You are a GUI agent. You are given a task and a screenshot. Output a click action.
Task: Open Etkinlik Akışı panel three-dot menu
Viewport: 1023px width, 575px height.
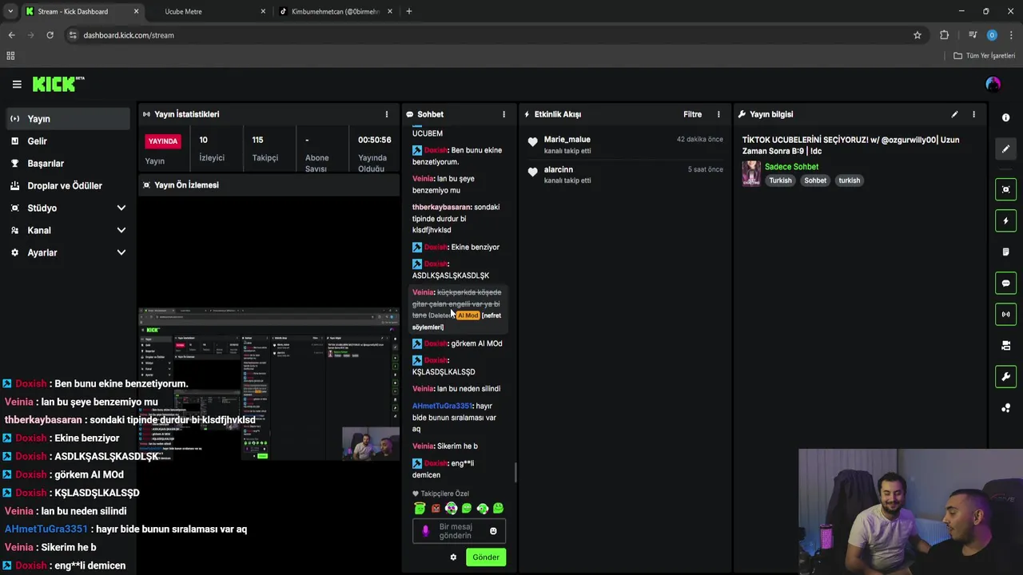(718, 114)
